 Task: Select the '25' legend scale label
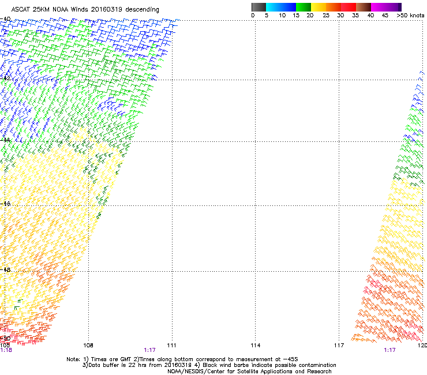[x=326, y=16]
